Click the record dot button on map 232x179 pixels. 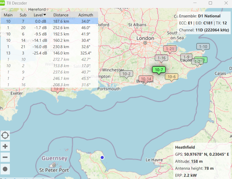point(5,169)
